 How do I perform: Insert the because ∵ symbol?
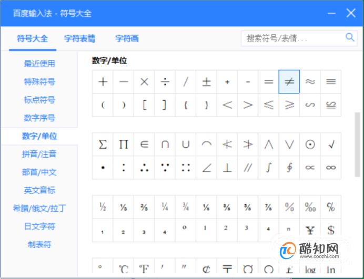pos(165,168)
